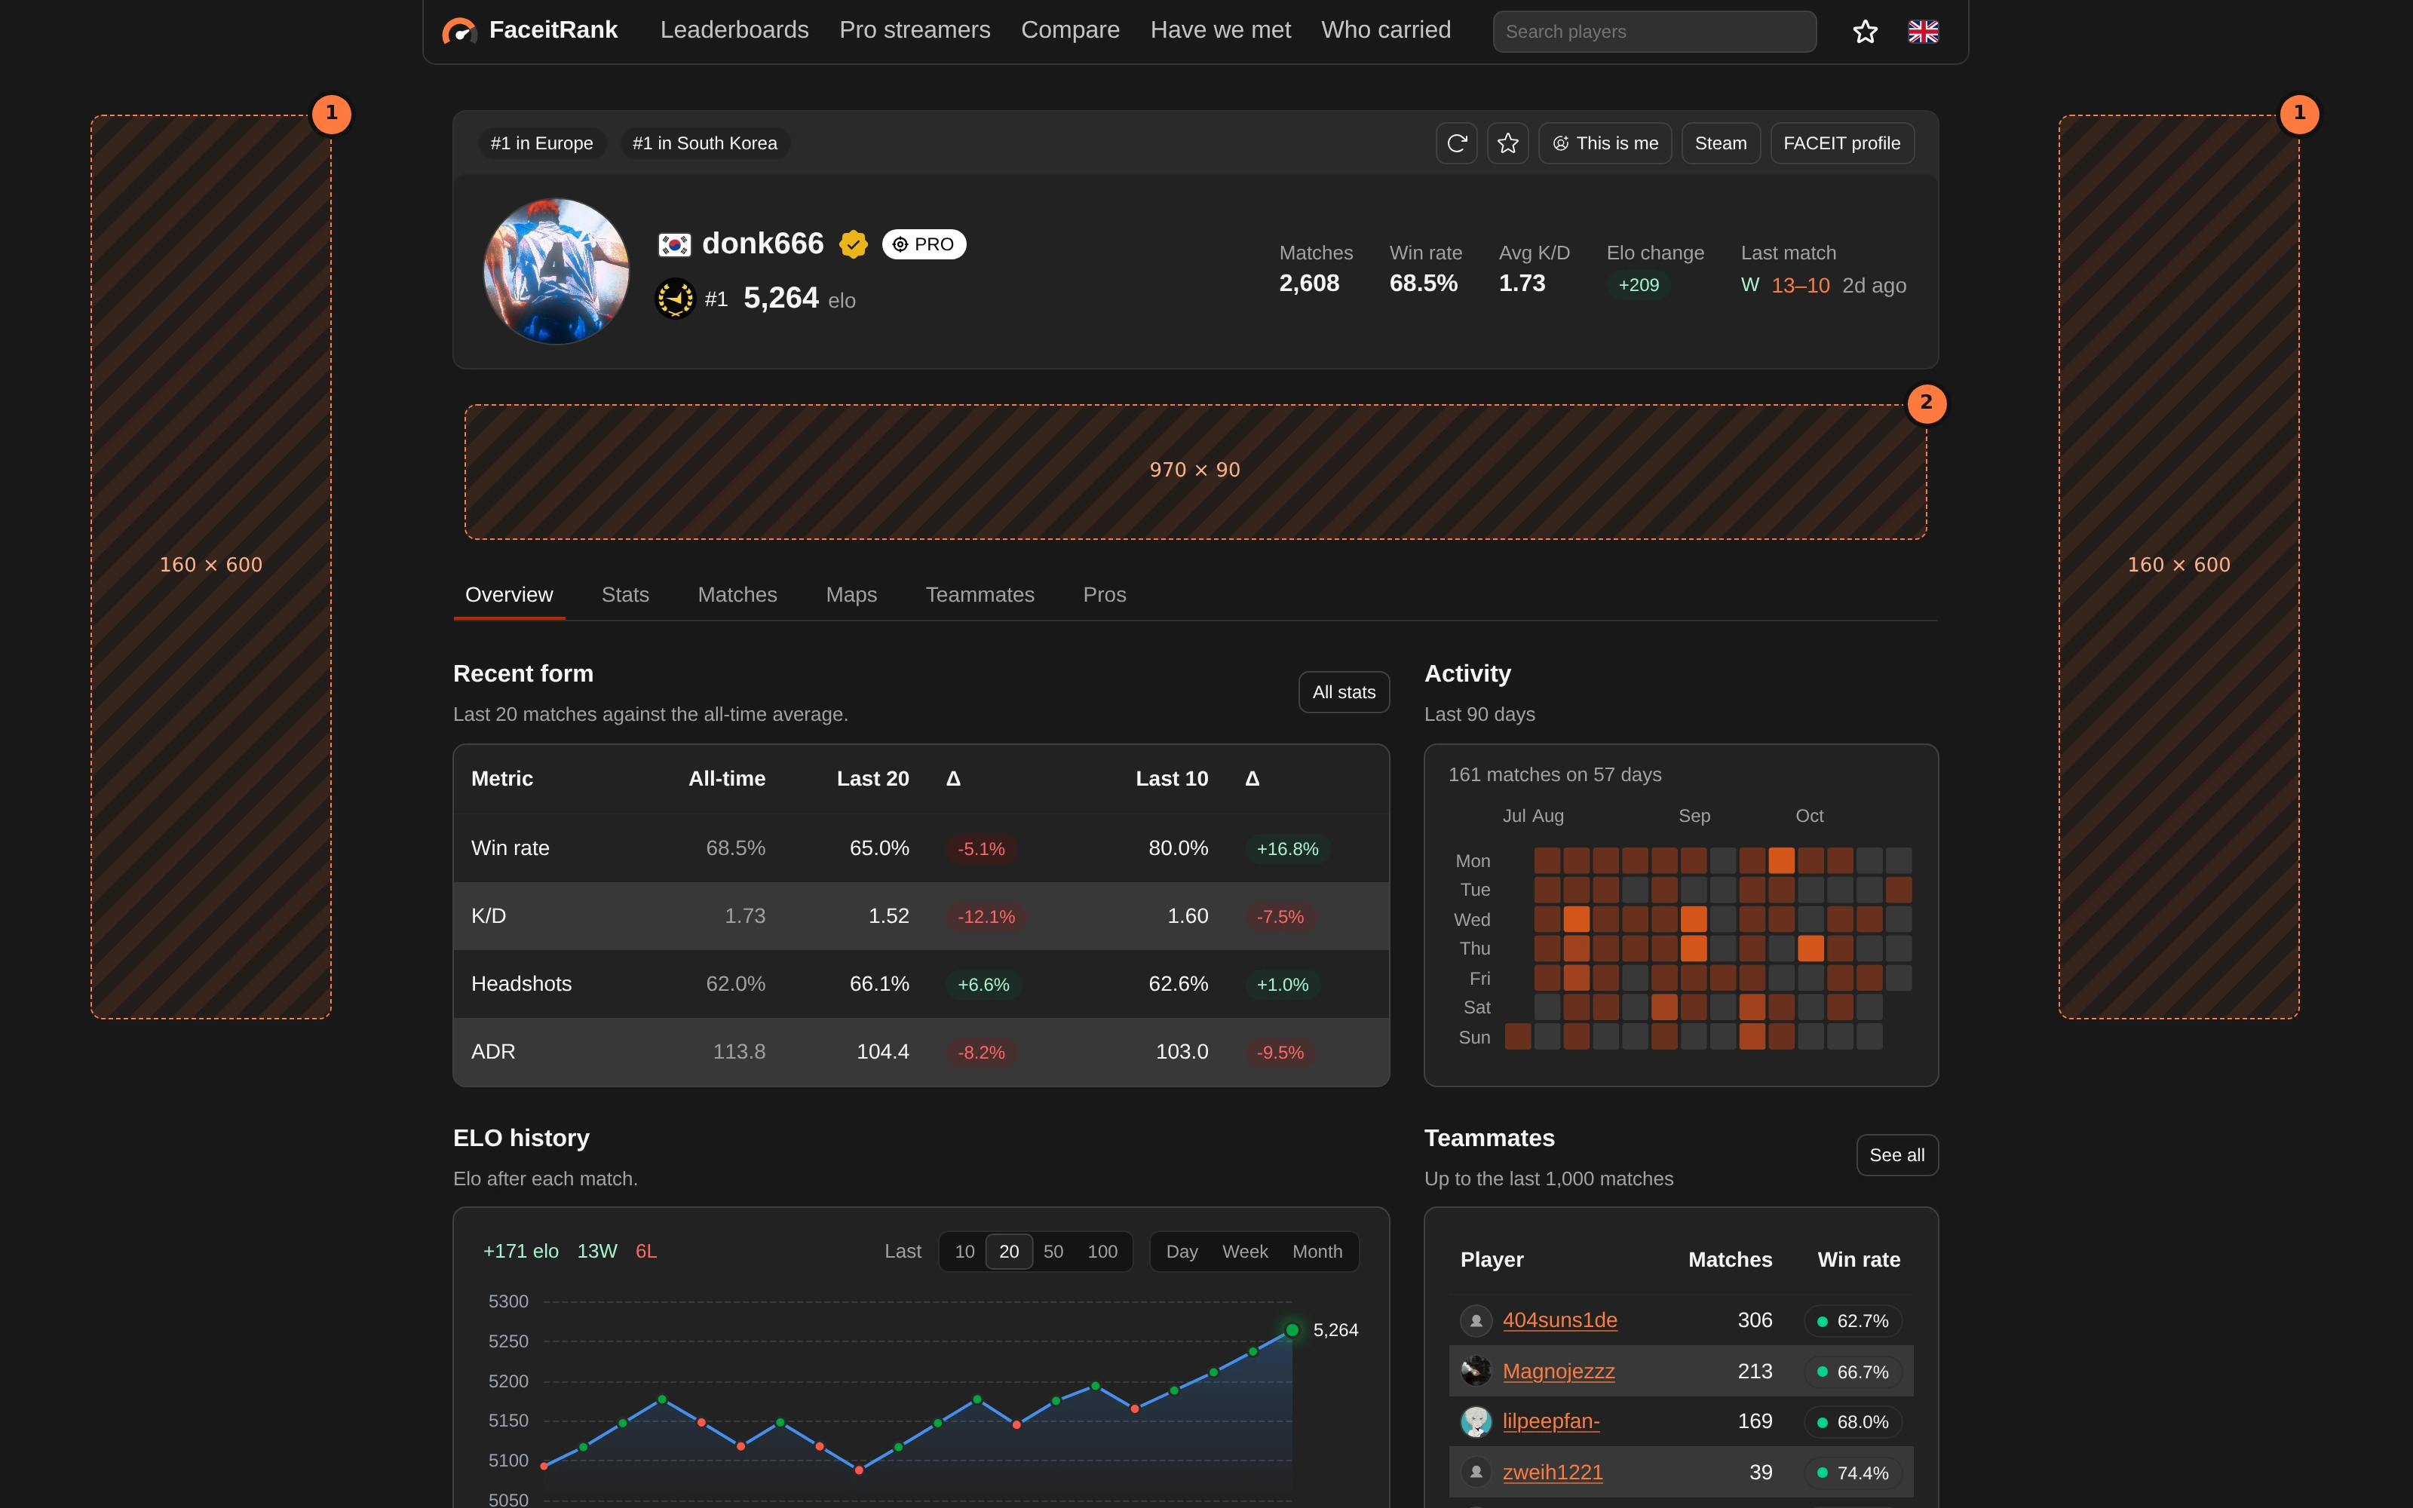Click the level rank emblem beside #1
The image size is (2413, 1508).
coord(675,299)
